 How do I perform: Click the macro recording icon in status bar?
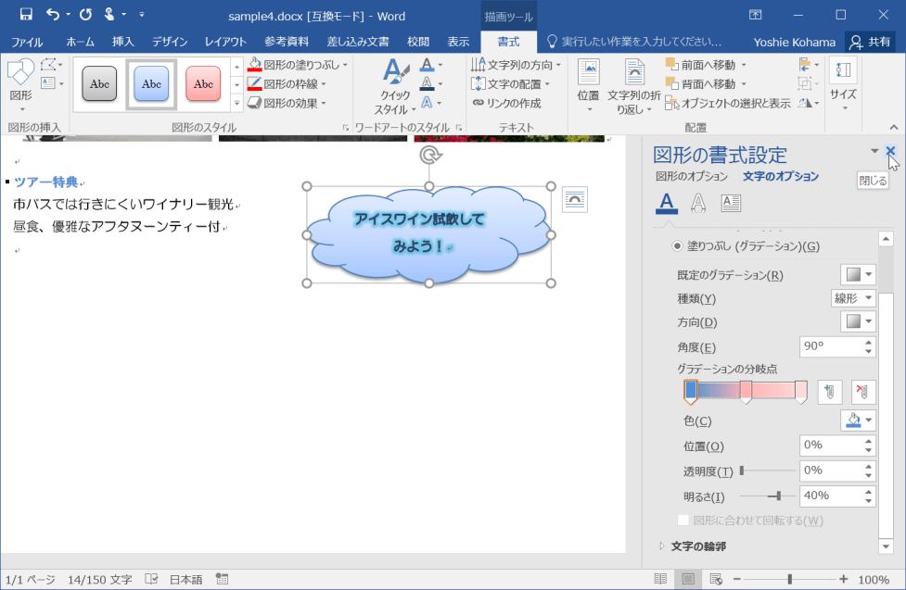[x=222, y=579]
